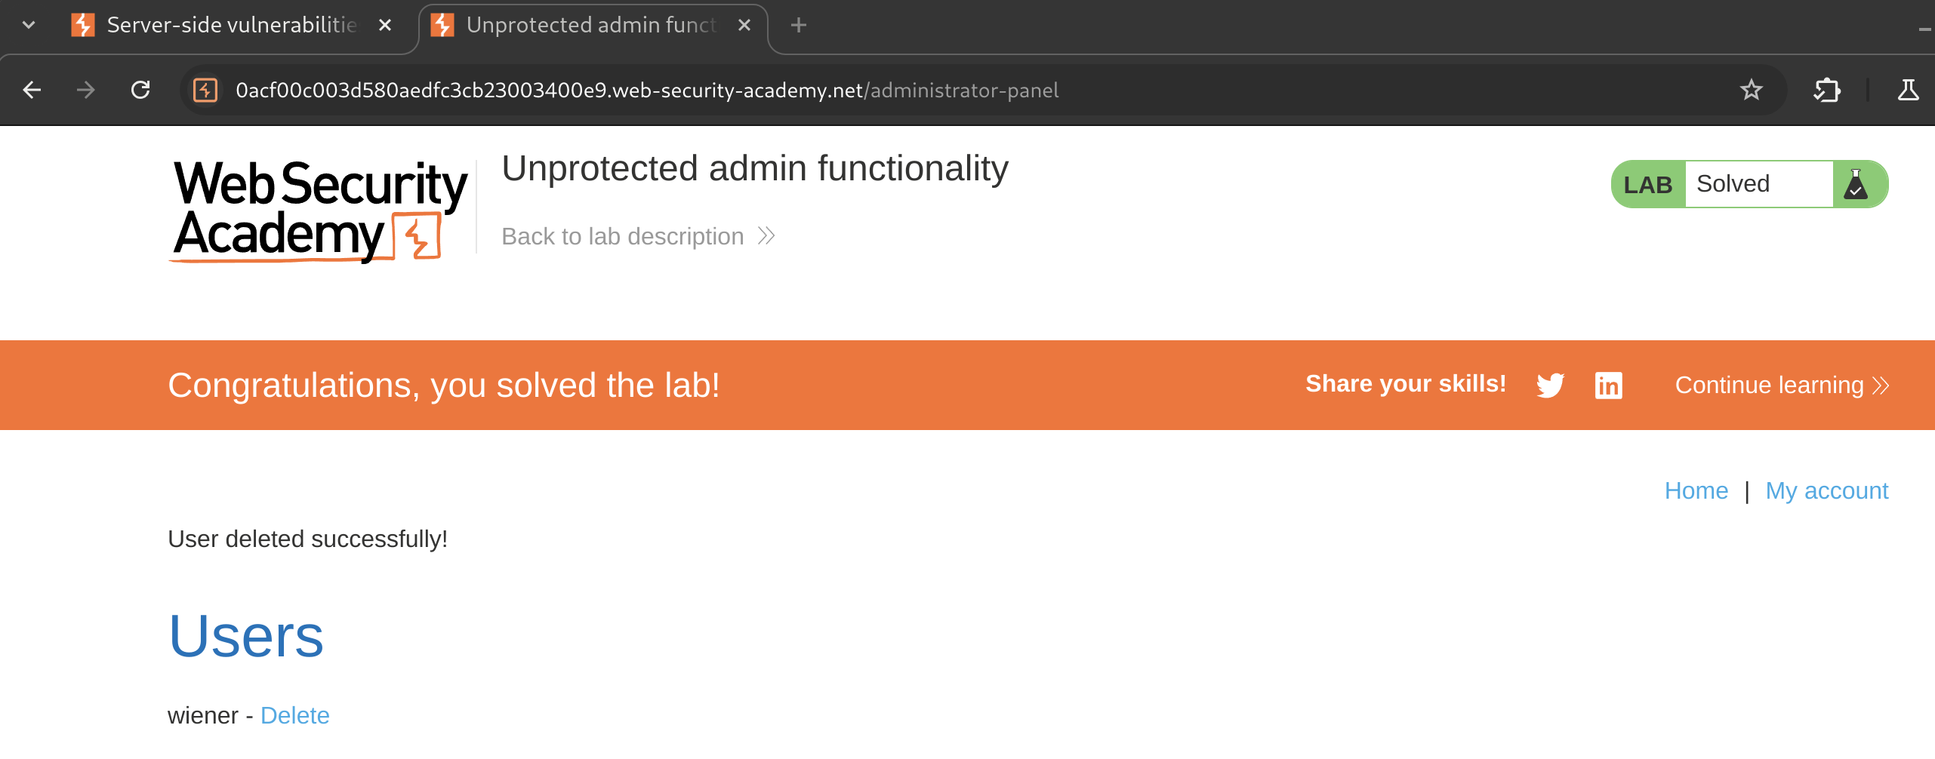Click the green lab flask solved icon
1935x759 pixels.
tap(1856, 184)
